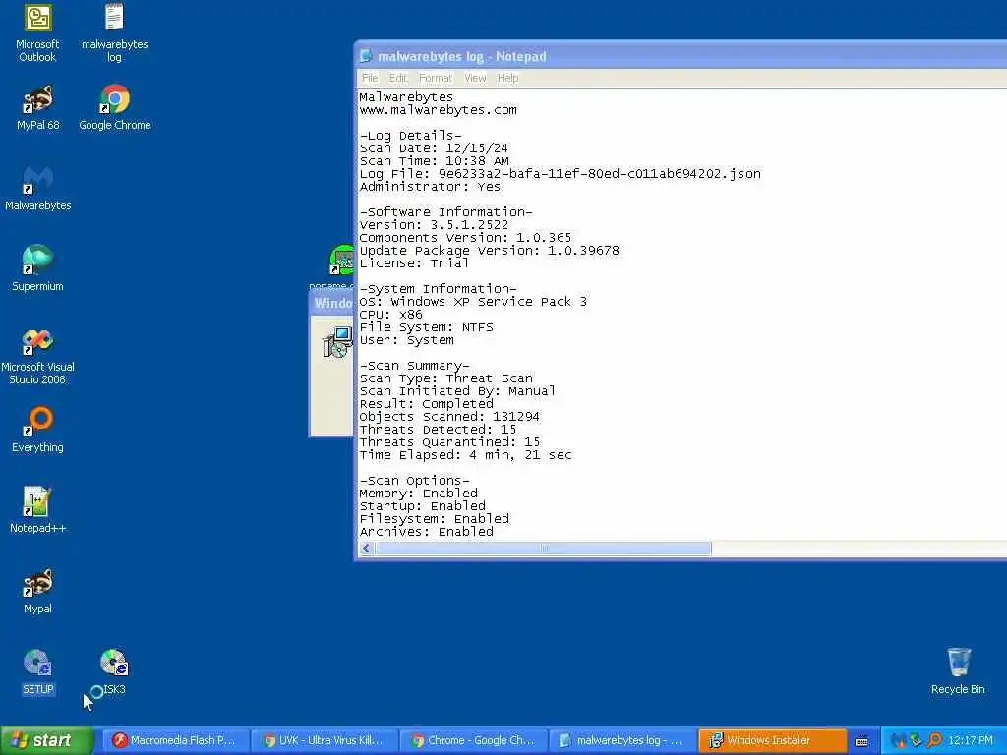This screenshot has height=755, width=1007.
Task: Open the Notepad Edit menu
Action: coord(398,78)
